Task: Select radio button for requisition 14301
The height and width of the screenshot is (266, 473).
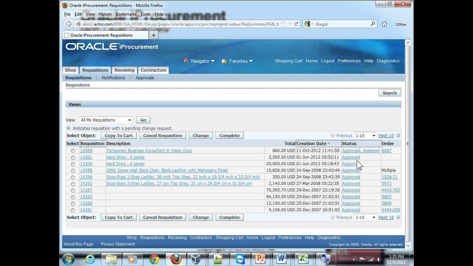Action: (73, 157)
